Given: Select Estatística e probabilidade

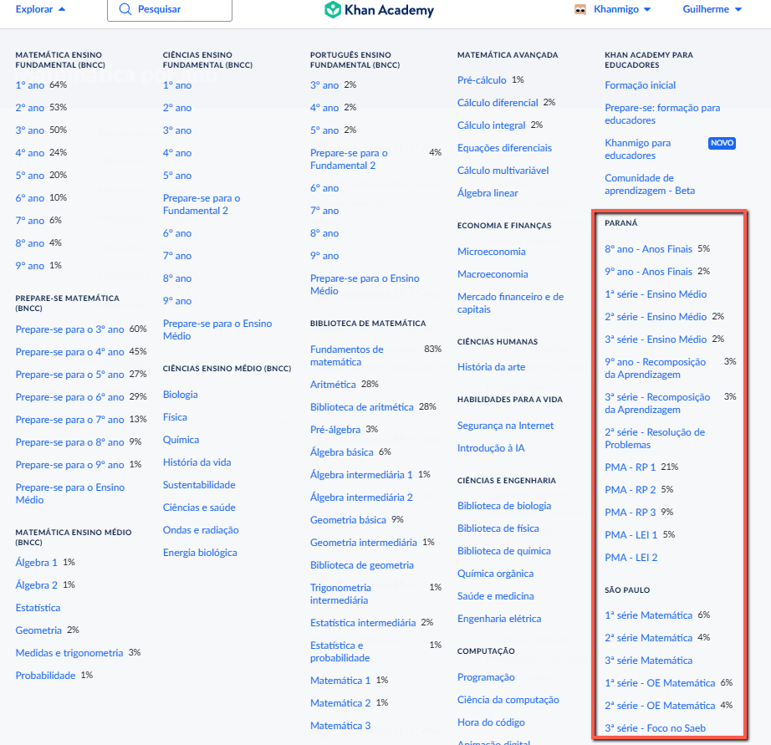Looking at the screenshot, I should (340, 652).
